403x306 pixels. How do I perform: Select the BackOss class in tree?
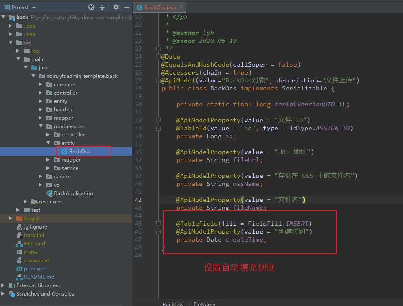(x=80, y=152)
